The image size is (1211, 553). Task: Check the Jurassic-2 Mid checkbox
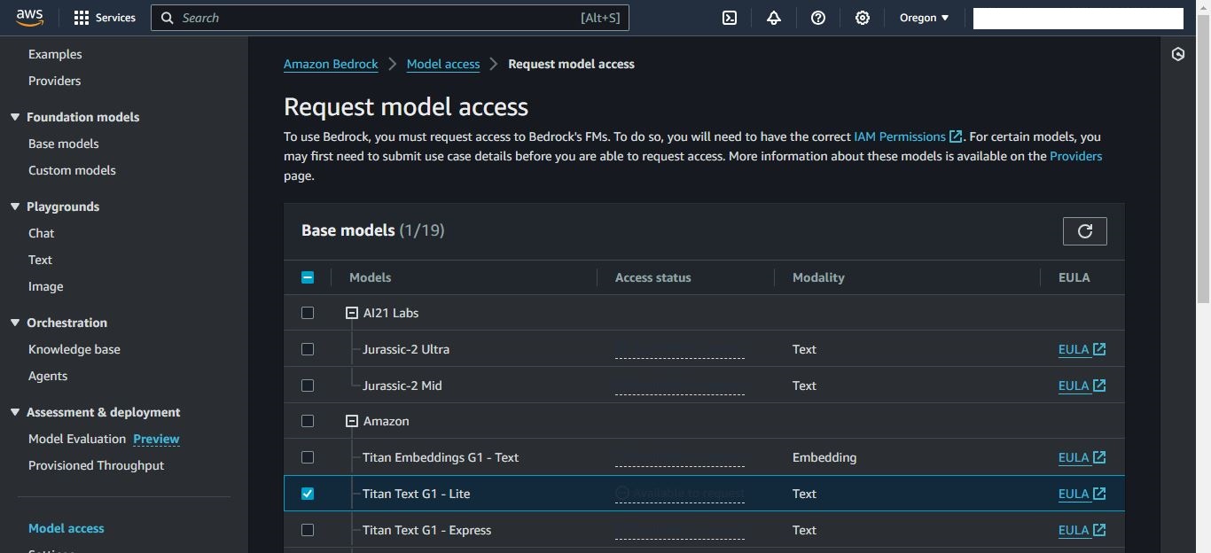pos(308,386)
